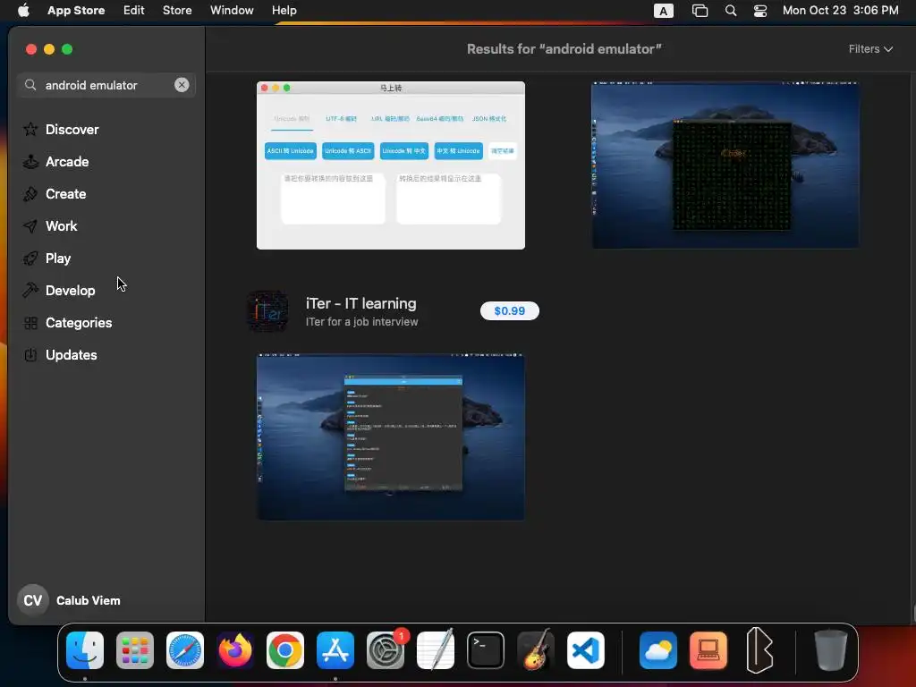This screenshot has width=916, height=687.
Task: Open the Weather app in Dock
Action: click(x=658, y=650)
